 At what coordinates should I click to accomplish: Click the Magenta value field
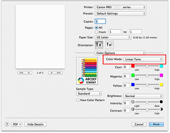click(127, 76)
